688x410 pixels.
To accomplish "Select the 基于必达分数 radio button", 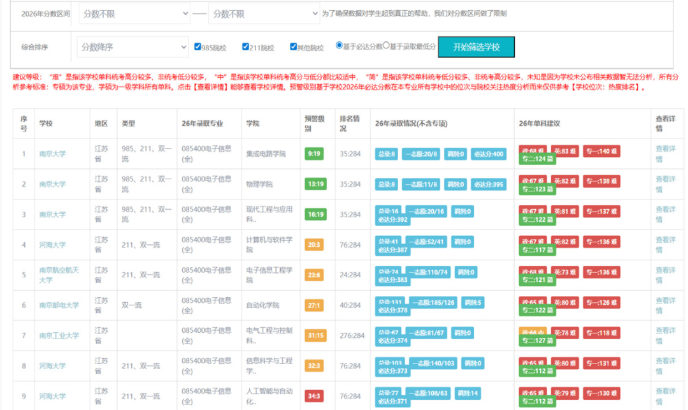I will 339,45.
